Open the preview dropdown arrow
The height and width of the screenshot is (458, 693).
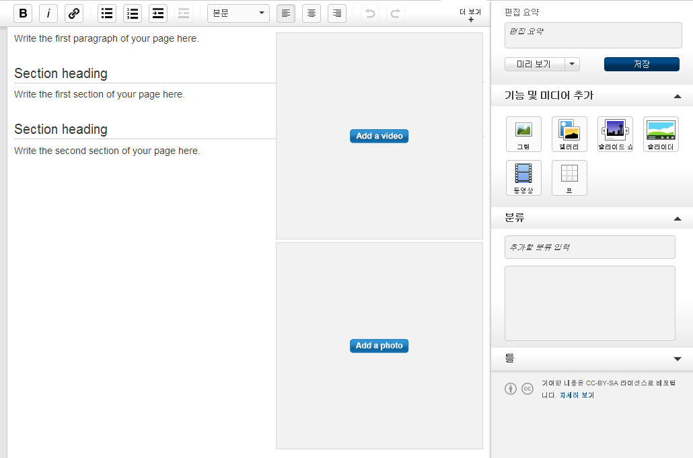pyautogui.click(x=572, y=64)
